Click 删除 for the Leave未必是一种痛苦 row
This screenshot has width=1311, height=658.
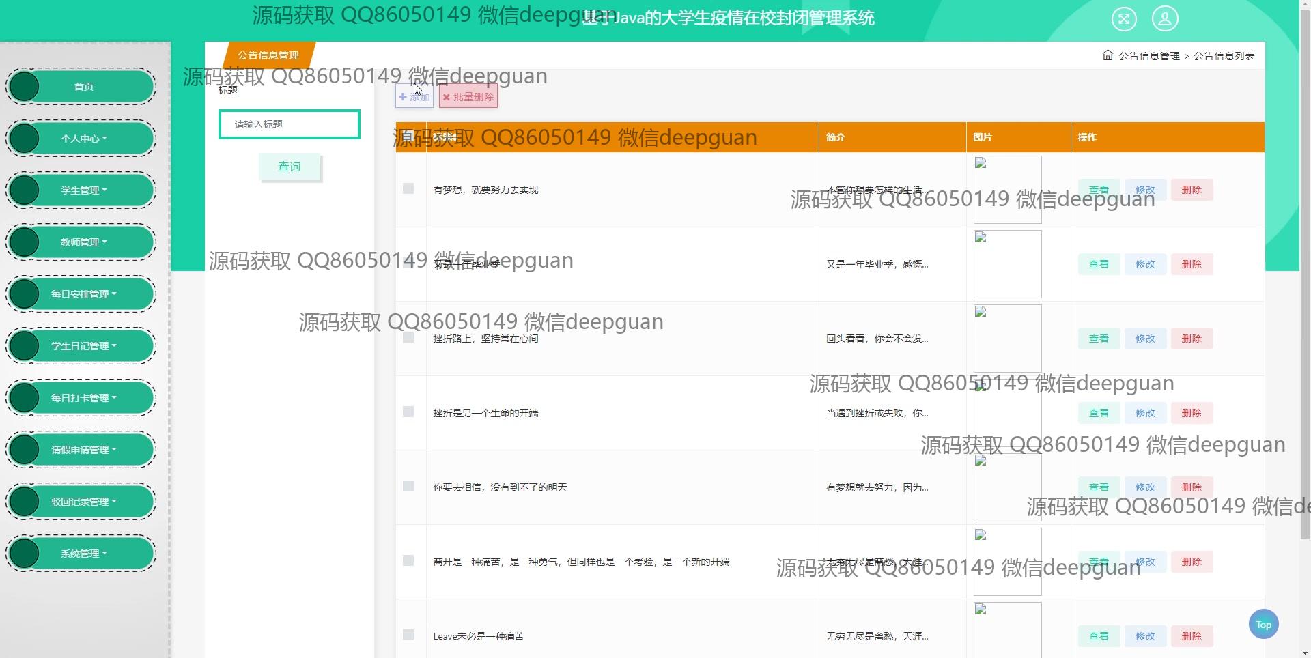pyautogui.click(x=1192, y=636)
